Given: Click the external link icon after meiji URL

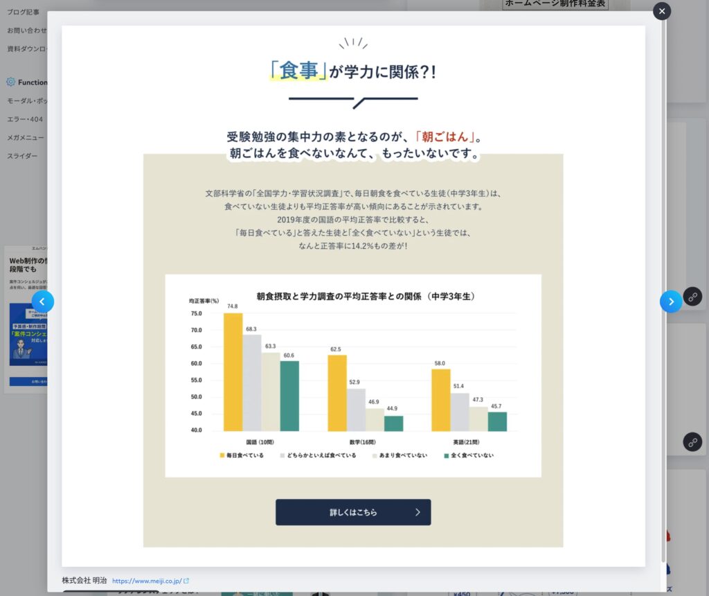Looking at the screenshot, I should [x=186, y=581].
